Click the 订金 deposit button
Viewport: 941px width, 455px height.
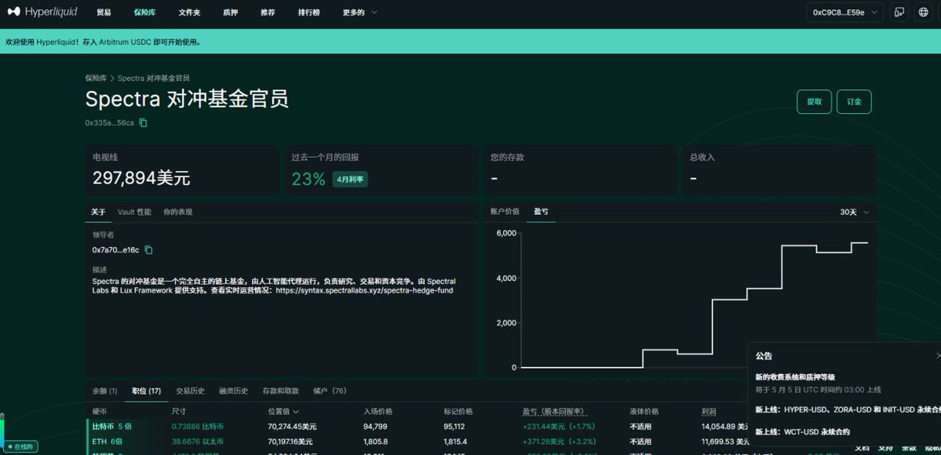tap(854, 101)
